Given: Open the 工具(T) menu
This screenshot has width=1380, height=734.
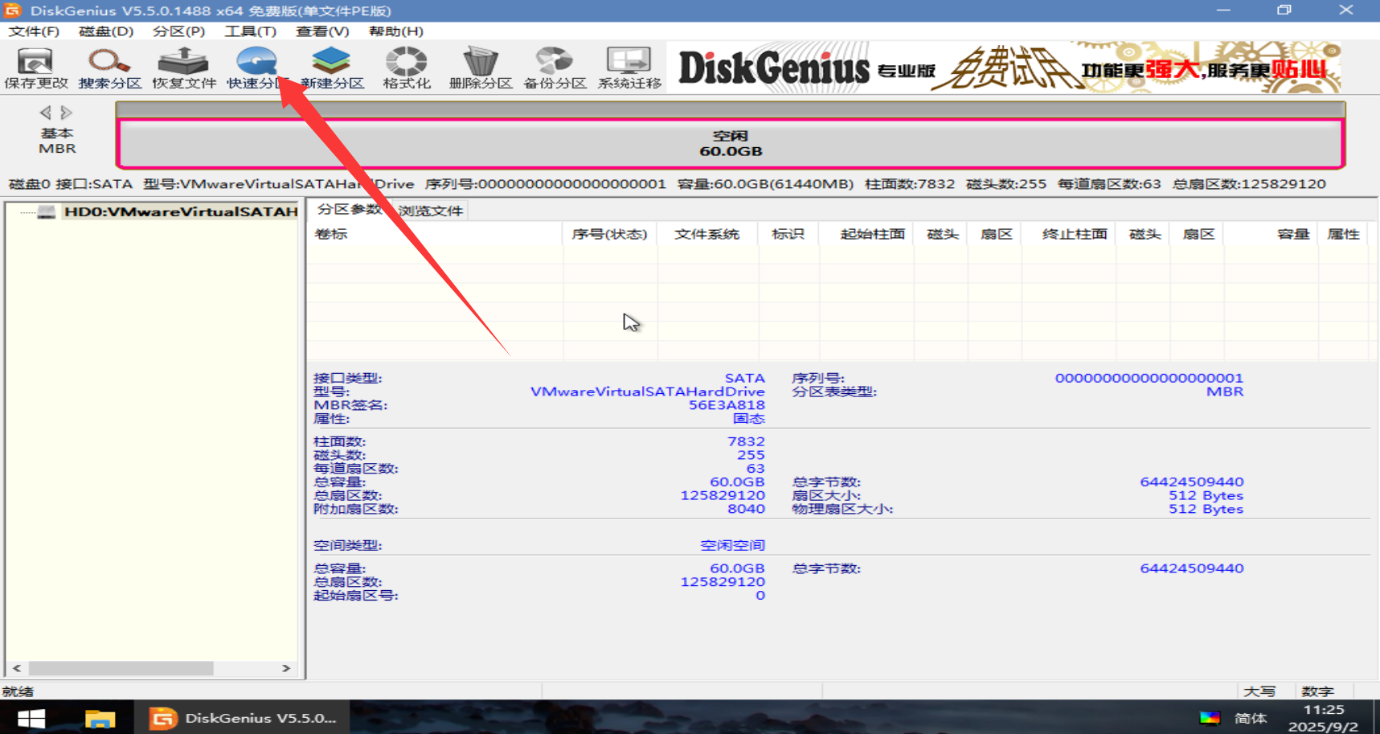Looking at the screenshot, I should 250,31.
